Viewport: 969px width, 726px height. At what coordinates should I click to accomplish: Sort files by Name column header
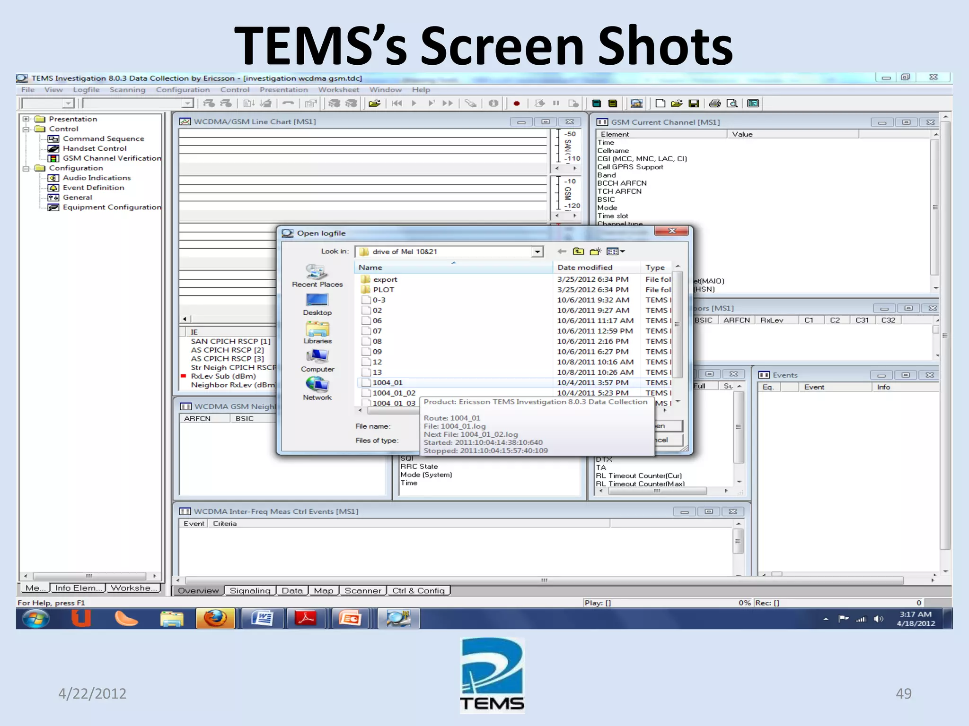(x=453, y=268)
